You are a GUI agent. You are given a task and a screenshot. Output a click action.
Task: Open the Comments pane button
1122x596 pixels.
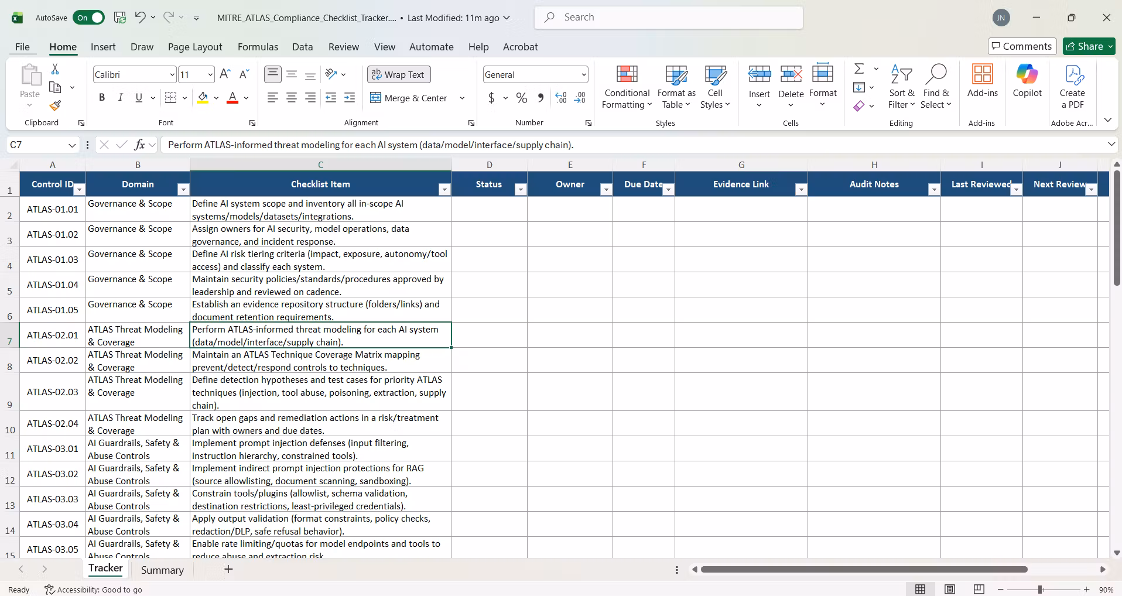(x=1022, y=46)
